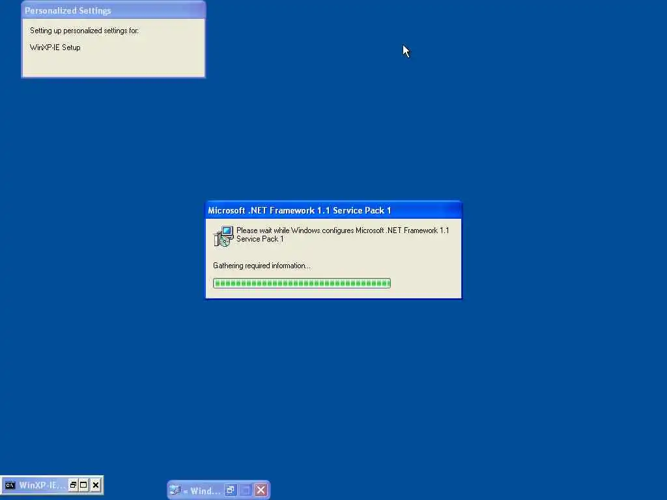Restore the minimized WinXP-IE console window
The height and width of the screenshot is (500, 667).
(x=73, y=484)
